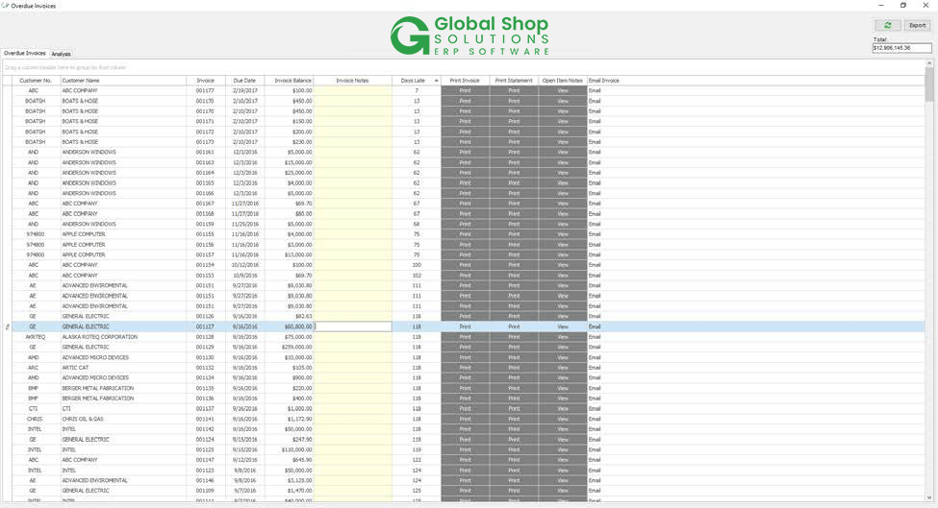This screenshot has width=938, height=508.
Task: Print statement for invoice 001136
Action: coord(514,399)
